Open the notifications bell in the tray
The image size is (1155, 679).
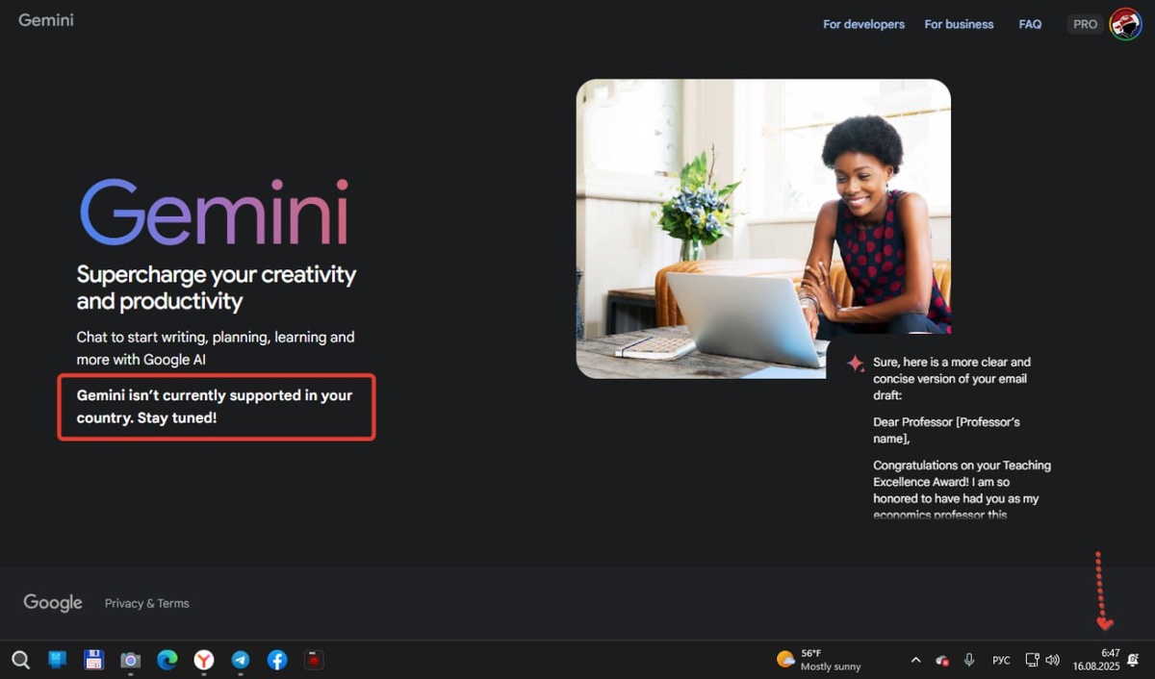1133,660
